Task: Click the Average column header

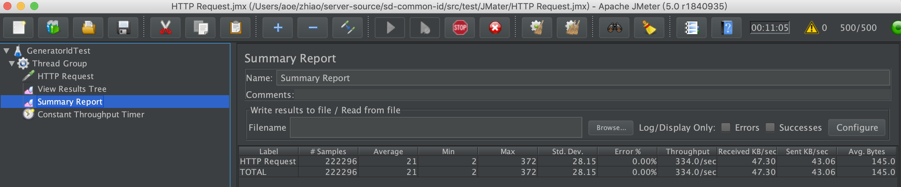Action: 388,151
